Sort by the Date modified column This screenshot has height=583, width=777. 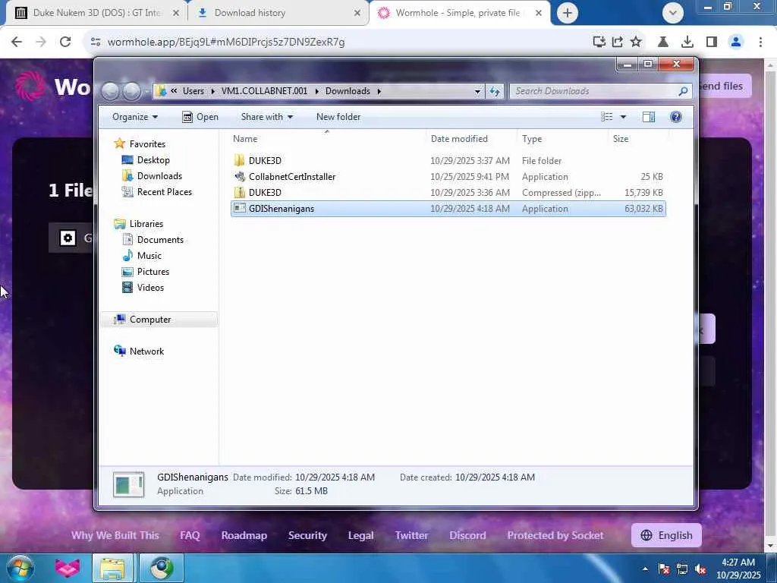(x=471, y=139)
